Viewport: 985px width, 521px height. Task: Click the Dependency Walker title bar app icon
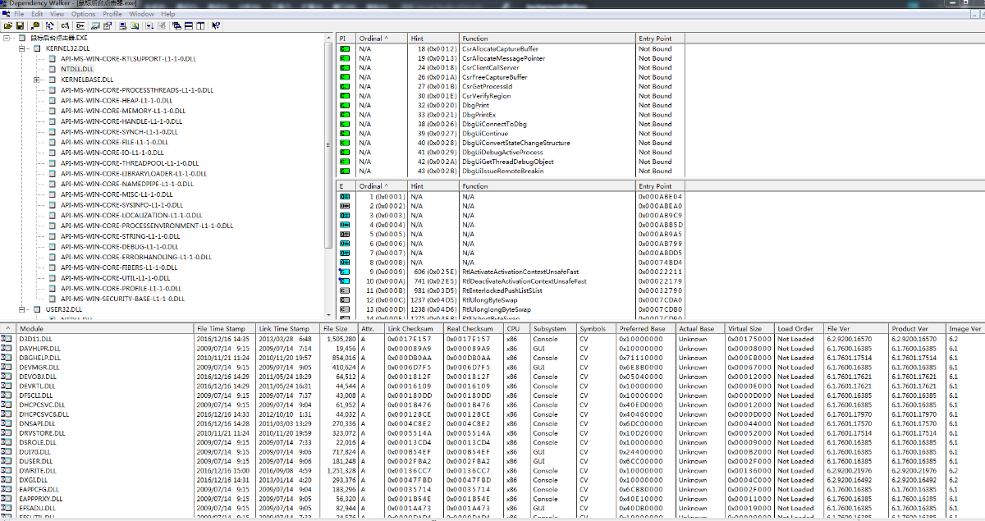[x=4, y=3]
